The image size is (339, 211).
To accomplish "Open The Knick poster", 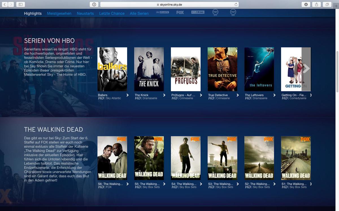I will coord(149,69).
